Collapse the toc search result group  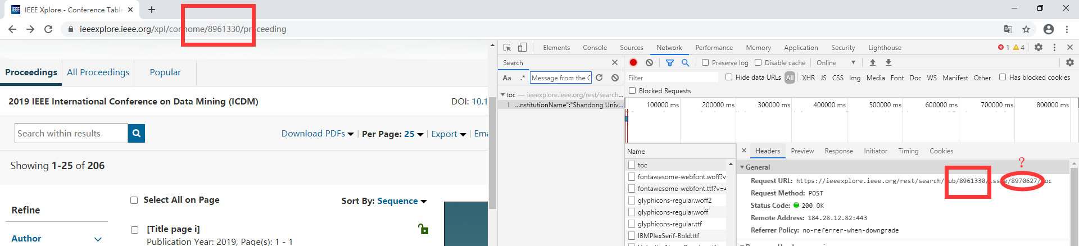[503, 94]
